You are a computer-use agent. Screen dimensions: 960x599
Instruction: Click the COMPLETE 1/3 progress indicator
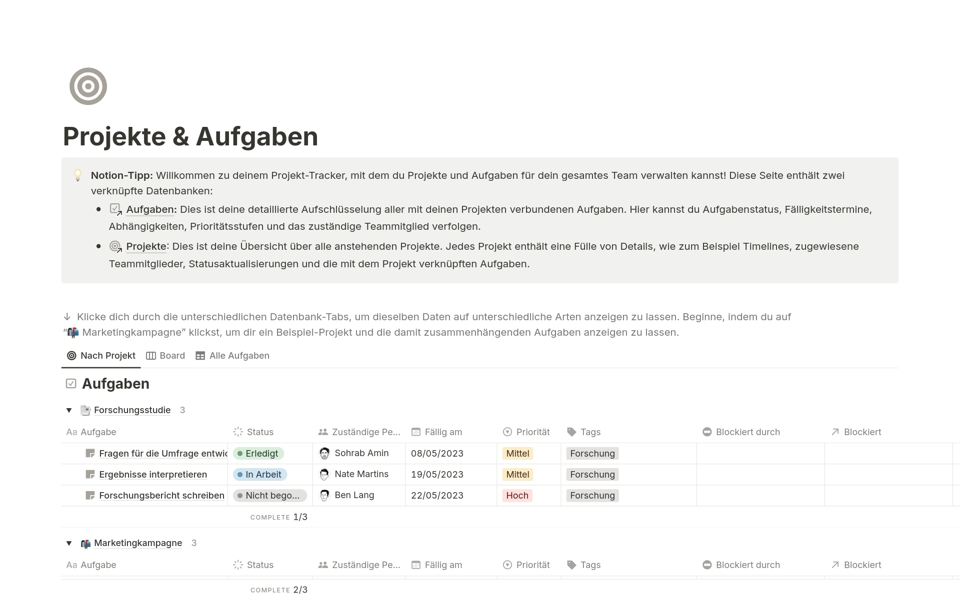[278, 517]
